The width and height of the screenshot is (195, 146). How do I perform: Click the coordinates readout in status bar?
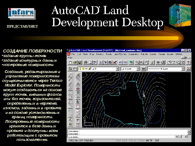pyautogui.click(x=81, y=141)
